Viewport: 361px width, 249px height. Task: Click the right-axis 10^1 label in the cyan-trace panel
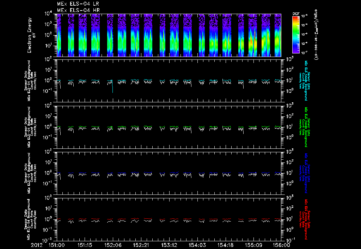[290, 81]
